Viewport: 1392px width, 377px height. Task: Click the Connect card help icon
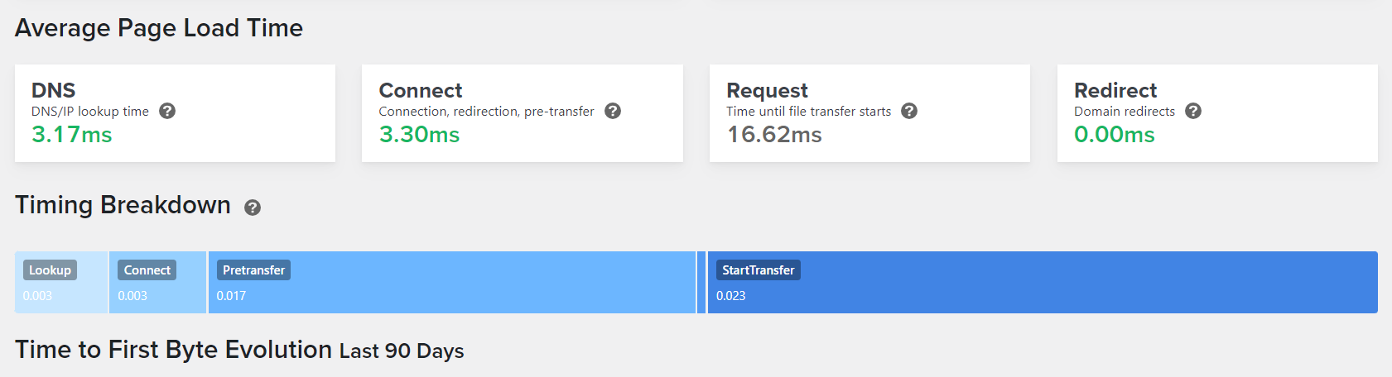613,111
